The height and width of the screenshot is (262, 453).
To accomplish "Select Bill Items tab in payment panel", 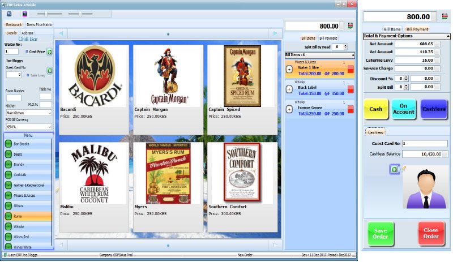I will coord(392,29).
